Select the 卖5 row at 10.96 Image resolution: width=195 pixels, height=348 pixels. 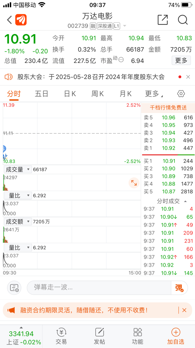168,117
